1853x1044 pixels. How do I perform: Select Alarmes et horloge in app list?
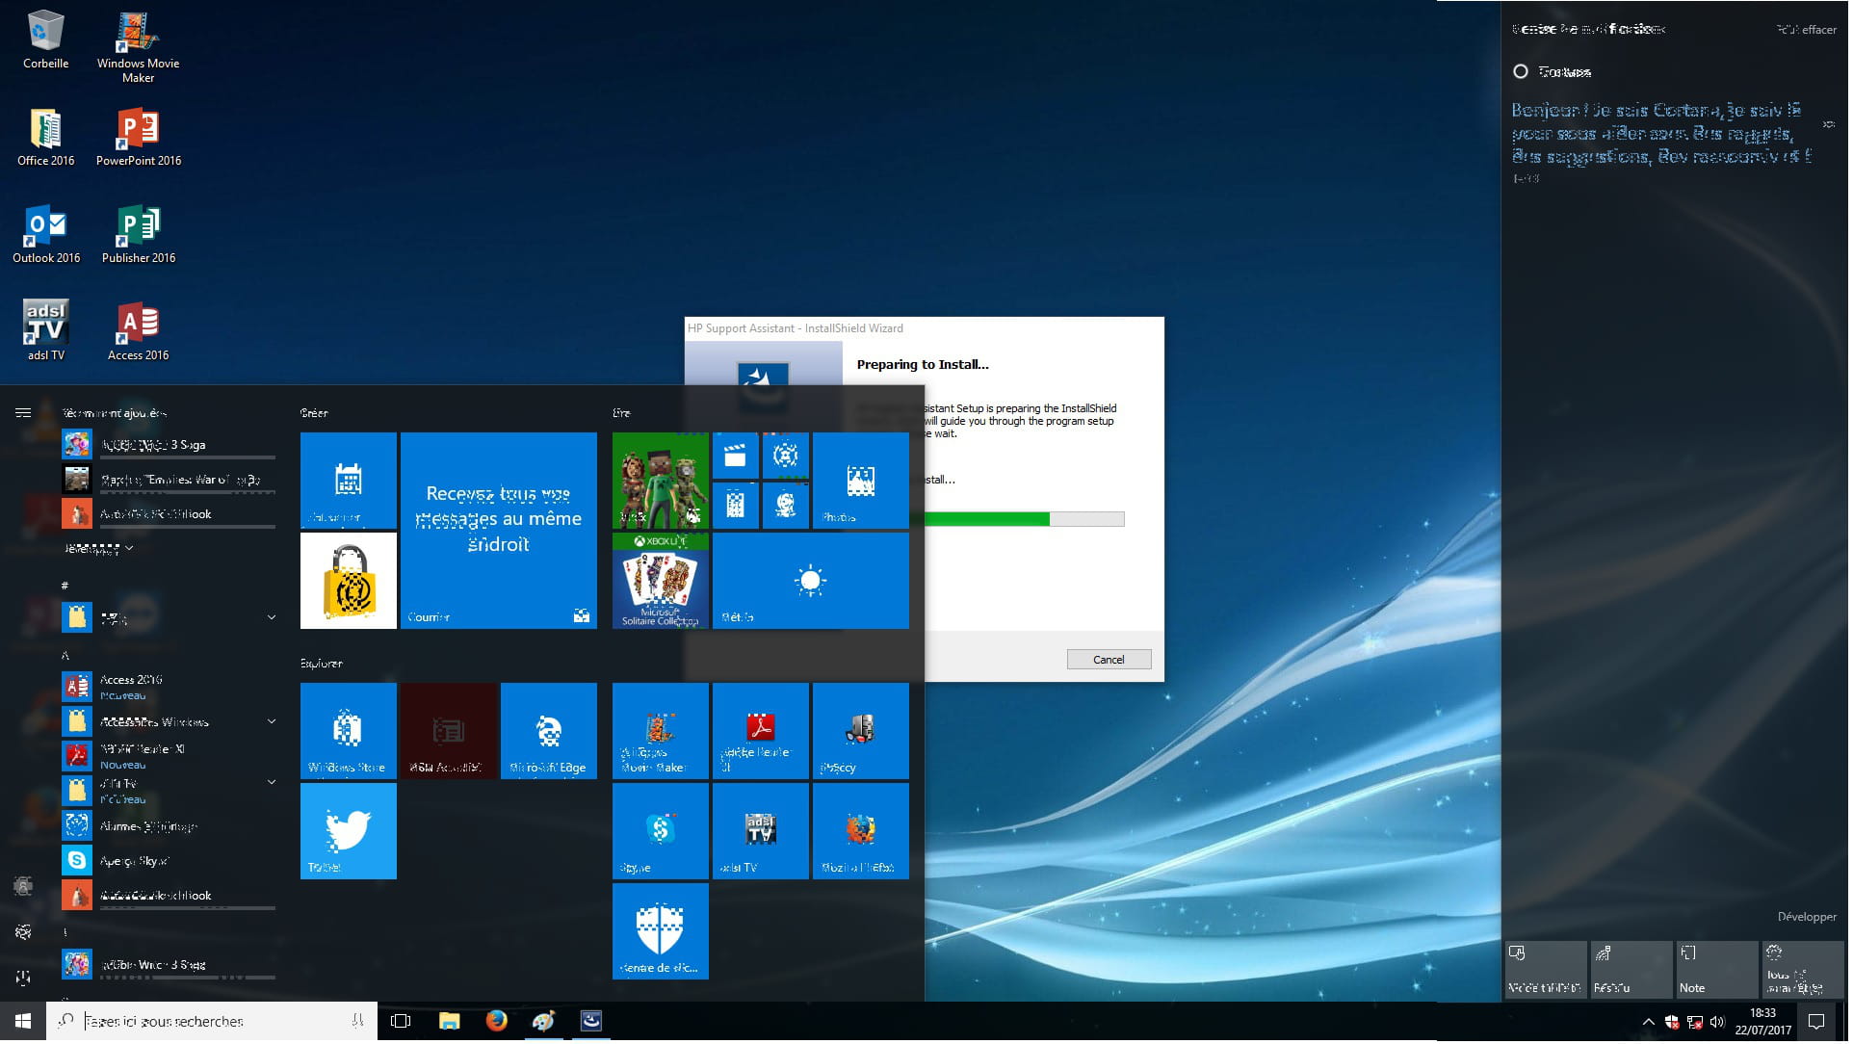pos(170,827)
